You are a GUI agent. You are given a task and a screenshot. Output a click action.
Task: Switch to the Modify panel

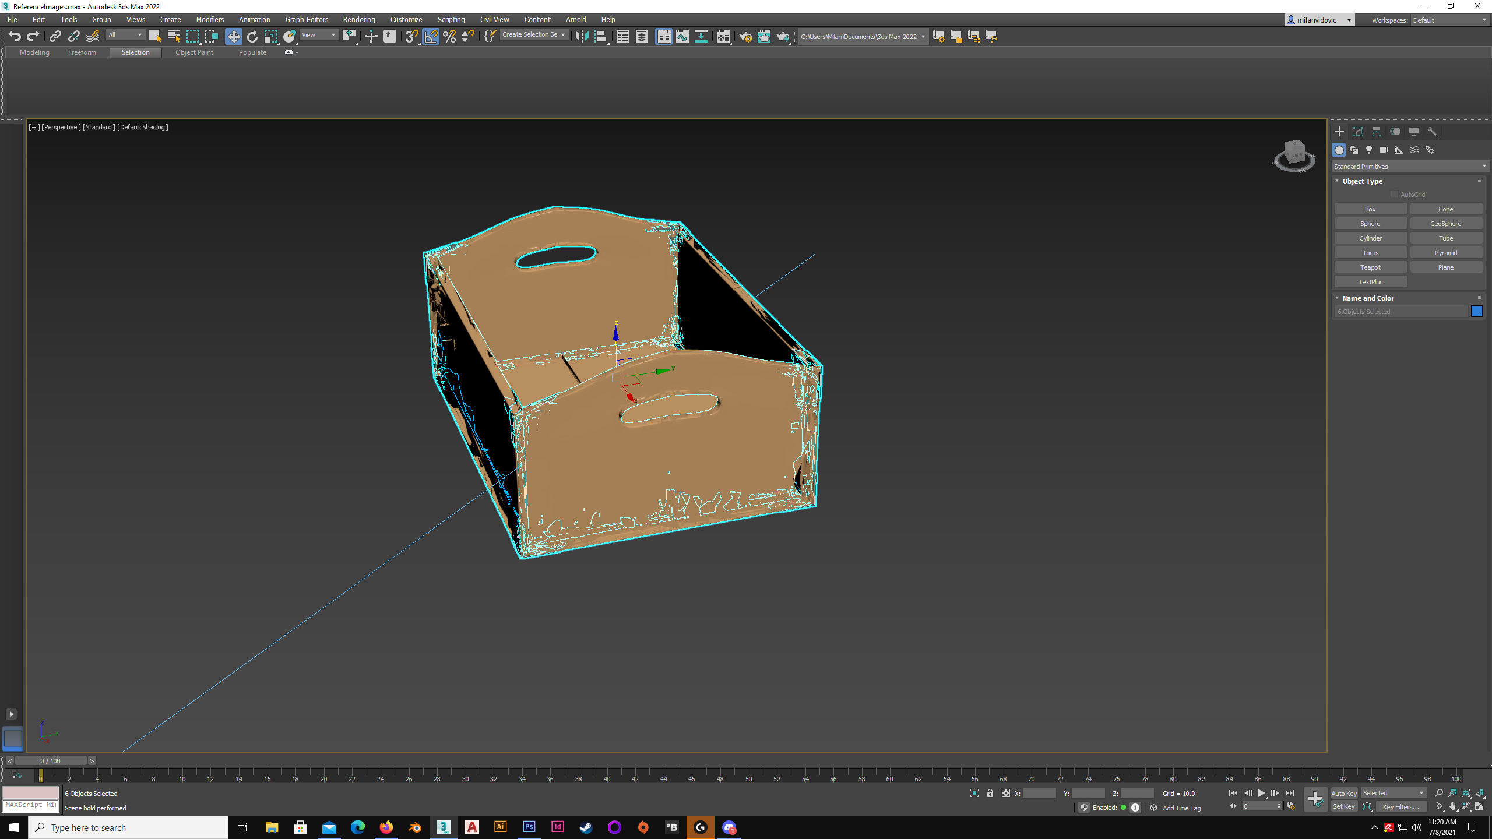[1358, 132]
